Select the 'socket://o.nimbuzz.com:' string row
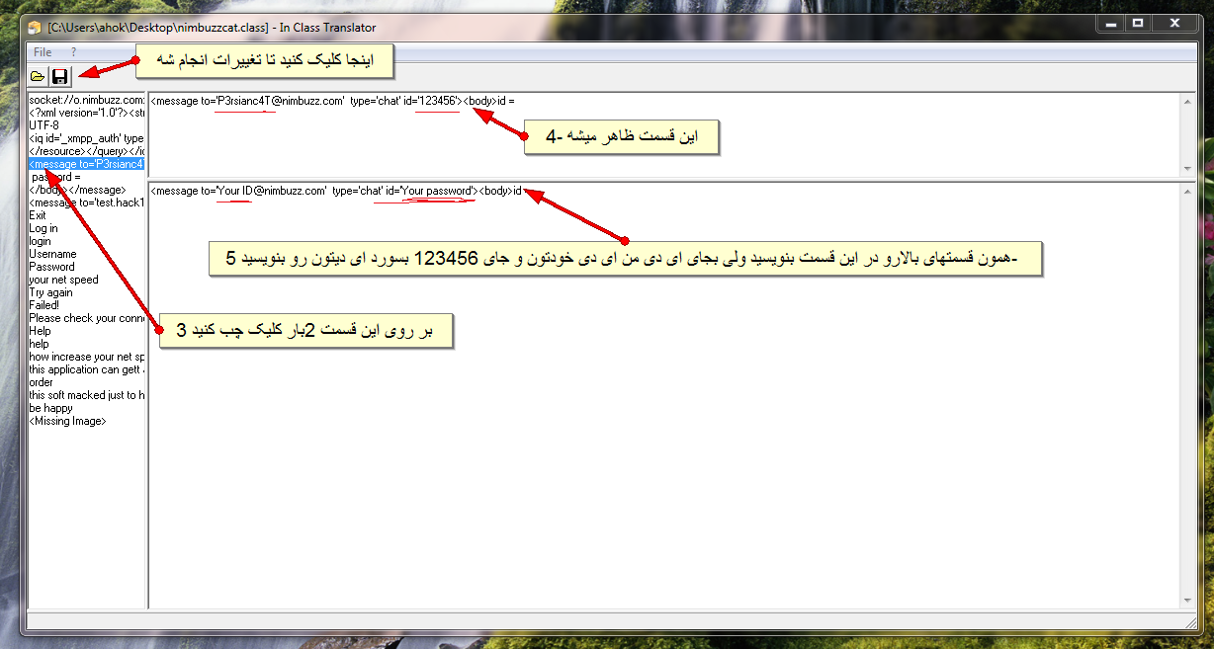 [87, 100]
